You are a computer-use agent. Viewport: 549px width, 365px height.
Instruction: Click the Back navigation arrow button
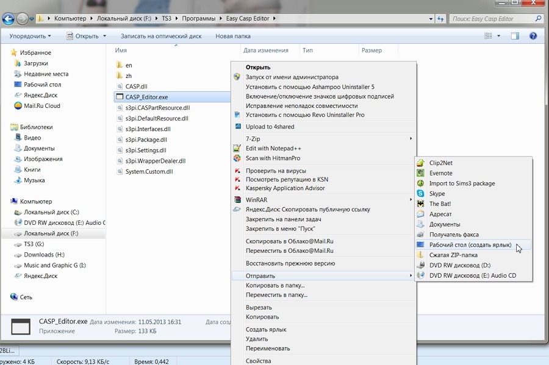(9, 18)
